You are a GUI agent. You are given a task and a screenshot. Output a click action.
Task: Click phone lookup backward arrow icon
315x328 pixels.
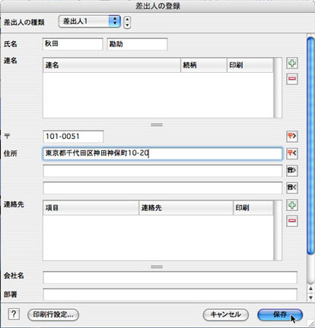(292, 188)
